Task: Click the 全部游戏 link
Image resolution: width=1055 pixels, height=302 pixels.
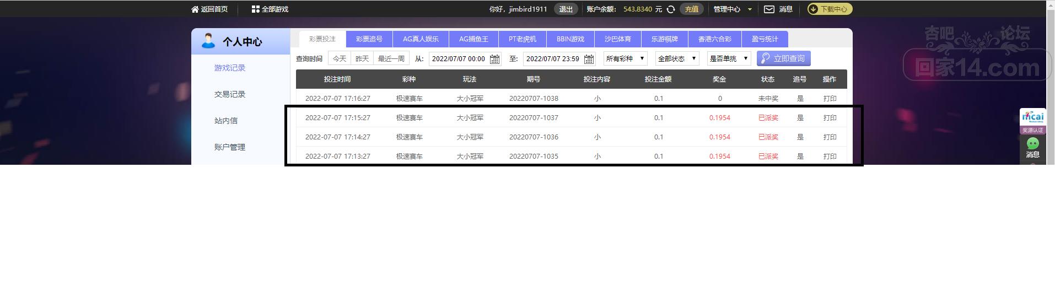Action: click(x=275, y=9)
